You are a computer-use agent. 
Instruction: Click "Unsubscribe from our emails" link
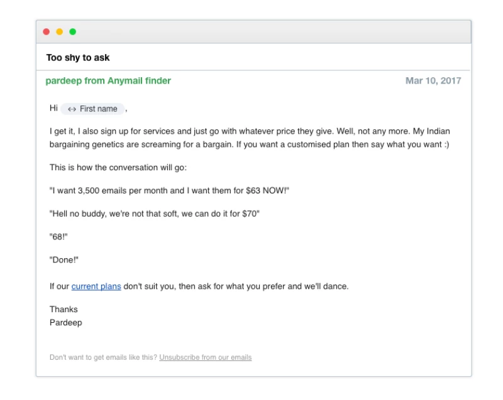click(205, 357)
